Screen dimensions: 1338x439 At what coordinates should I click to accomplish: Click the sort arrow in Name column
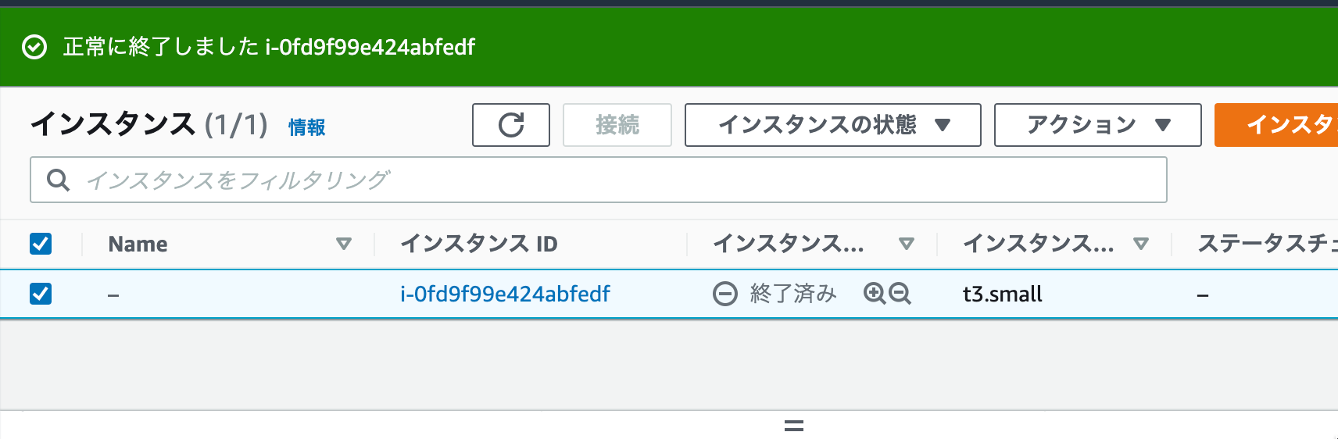click(343, 244)
